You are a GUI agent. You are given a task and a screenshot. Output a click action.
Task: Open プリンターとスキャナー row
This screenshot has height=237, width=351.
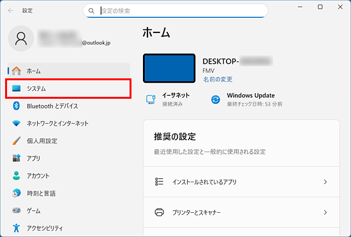click(x=241, y=212)
